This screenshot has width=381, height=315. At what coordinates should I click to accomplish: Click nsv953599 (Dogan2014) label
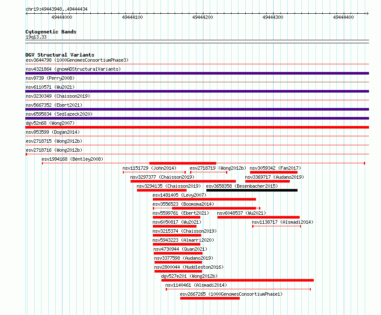pyautogui.click(x=53, y=132)
